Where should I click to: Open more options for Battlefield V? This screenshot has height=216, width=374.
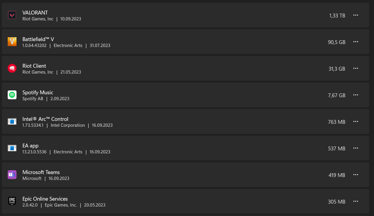pyautogui.click(x=356, y=42)
